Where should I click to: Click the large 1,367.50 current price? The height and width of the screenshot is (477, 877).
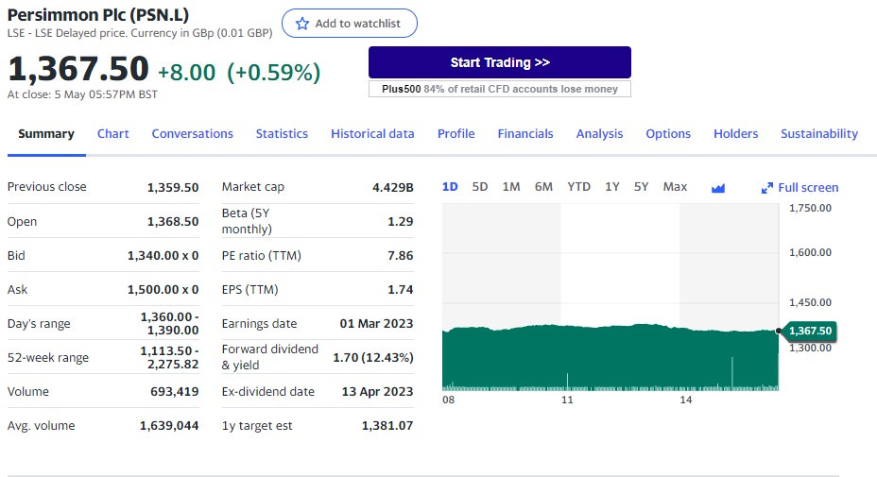[78, 69]
